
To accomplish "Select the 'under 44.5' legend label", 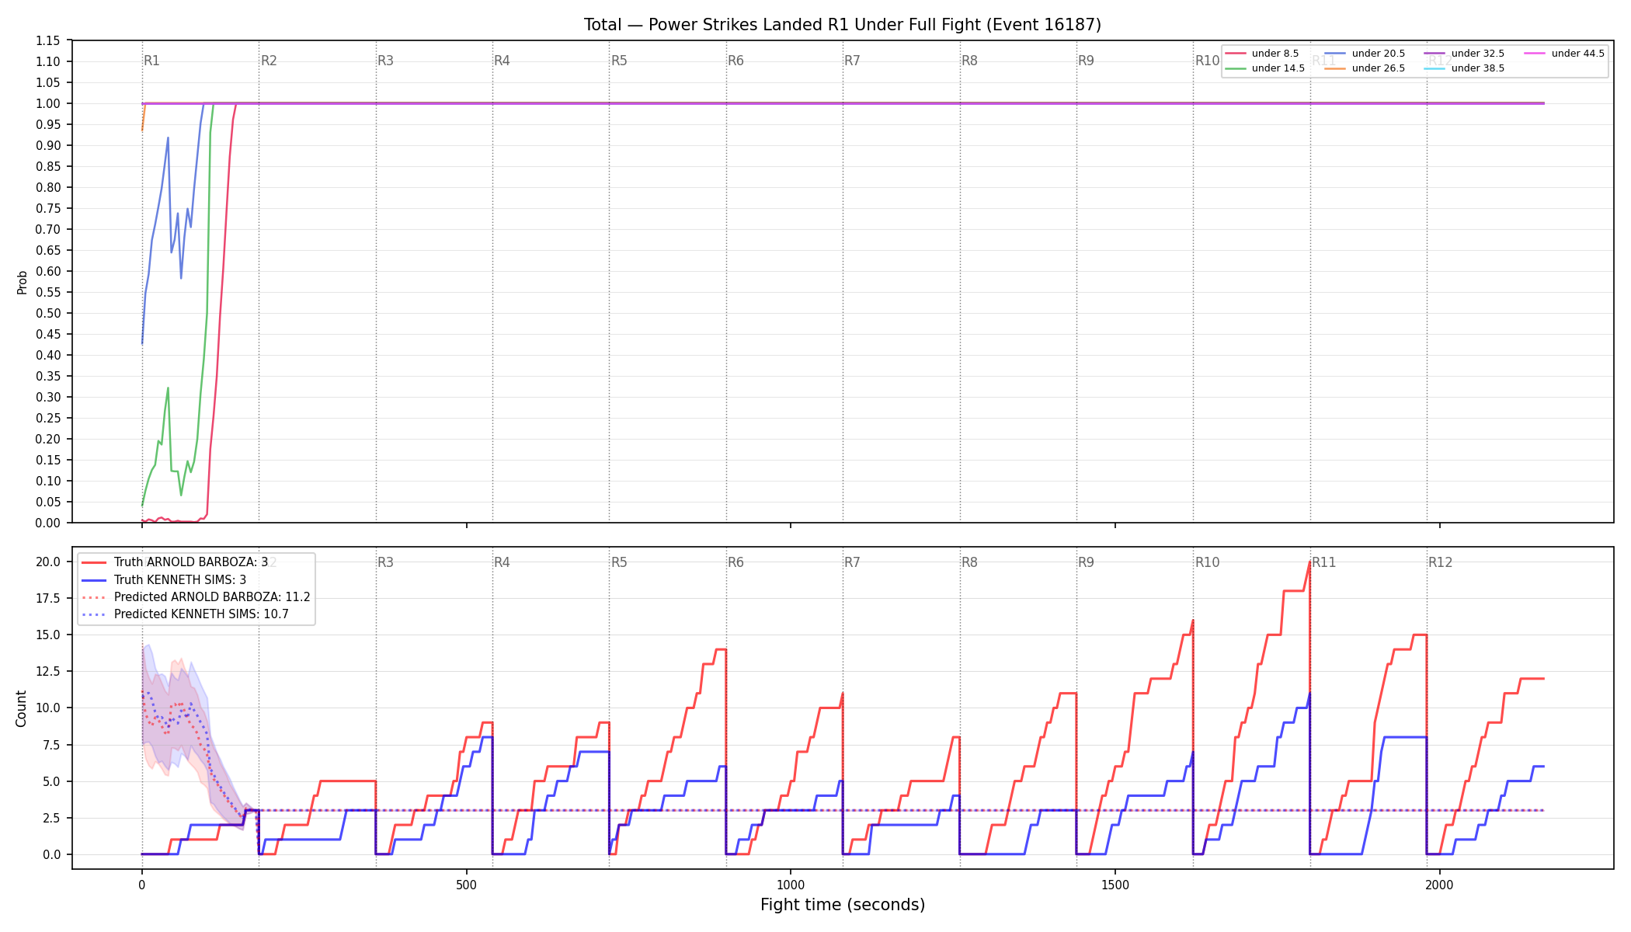I will click(x=1578, y=54).
